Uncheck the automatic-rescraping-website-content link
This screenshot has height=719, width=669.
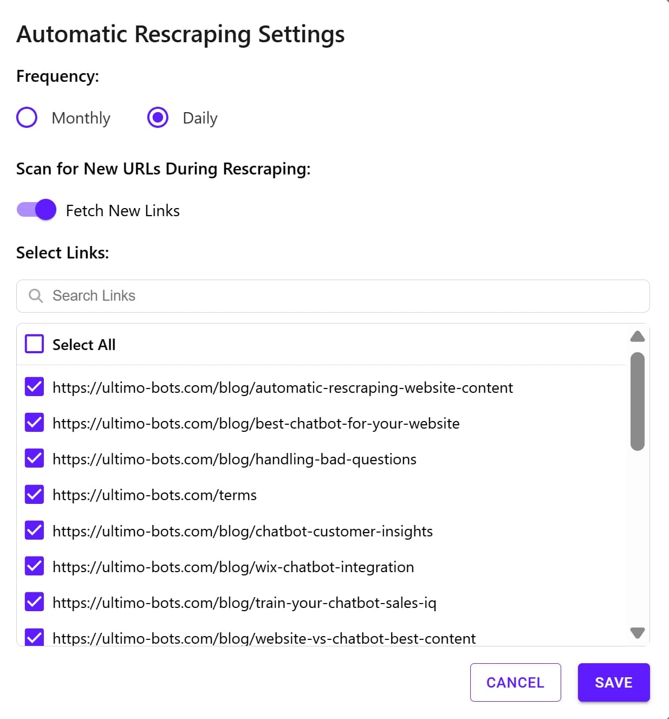[34, 387]
